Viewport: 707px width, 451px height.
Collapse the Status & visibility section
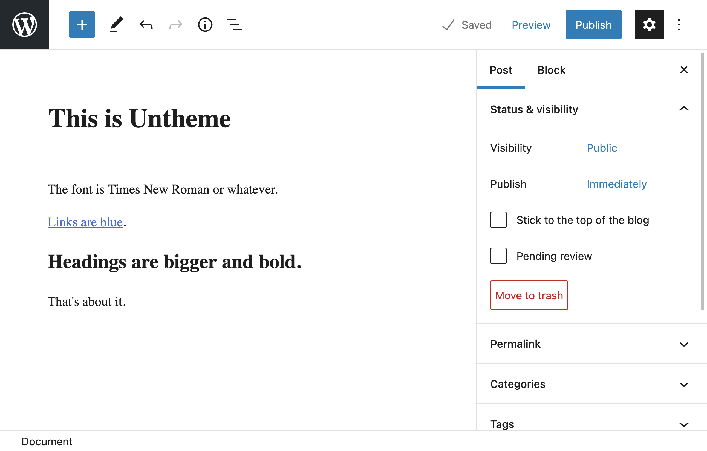coord(684,109)
